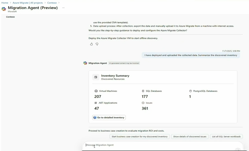Choose List all SQL Server workloads
Screen dimensions: 249x151
pyautogui.click(x=226, y=137)
